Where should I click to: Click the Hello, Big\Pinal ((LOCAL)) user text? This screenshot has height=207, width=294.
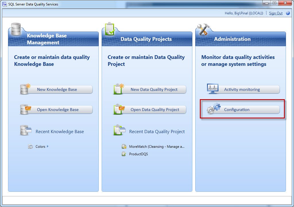pyautogui.click(x=244, y=13)
